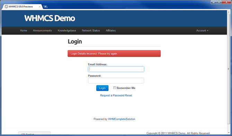Click the vertical scrollbar thumb
Screen dimensions: 232x136
229,69
